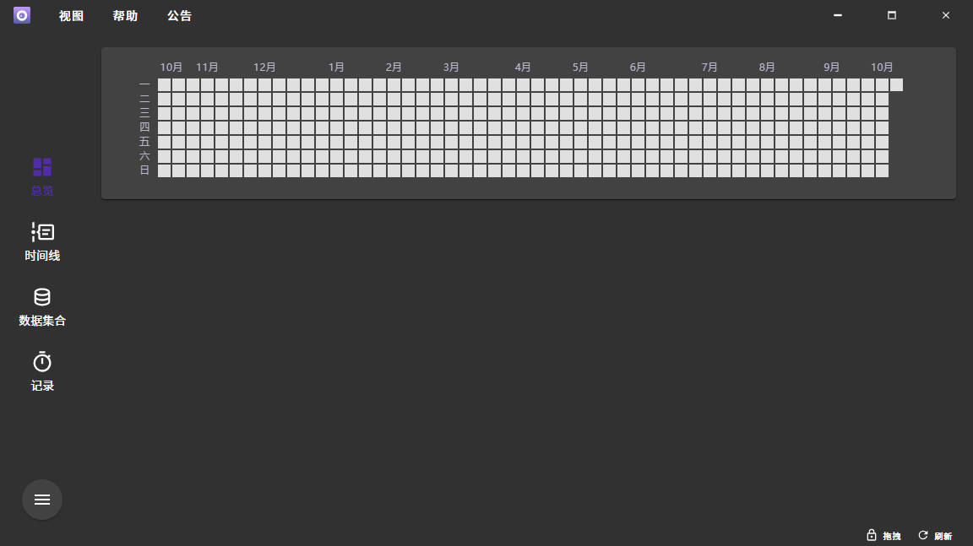Click the Tuesday cell in the first heatmap column
Viewport: 973px width, 546px height.
[164, 99]
